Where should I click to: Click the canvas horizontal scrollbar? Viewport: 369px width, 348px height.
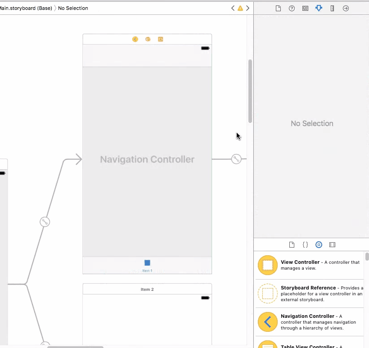coord(75,347)
